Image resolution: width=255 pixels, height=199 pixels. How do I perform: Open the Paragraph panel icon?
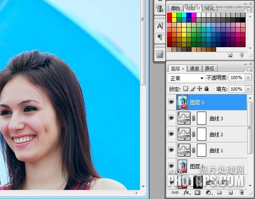(160, 37)
